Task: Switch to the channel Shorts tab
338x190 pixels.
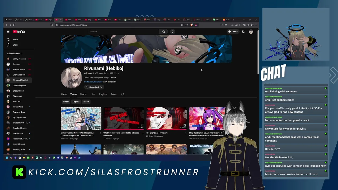Action: 83,94
